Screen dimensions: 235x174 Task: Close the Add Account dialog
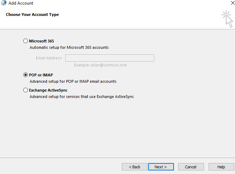tap(233, 3)
